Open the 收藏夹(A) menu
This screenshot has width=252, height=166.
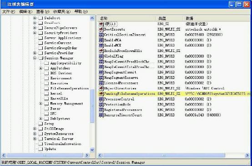pyautogui.click(x=62, y=11)
